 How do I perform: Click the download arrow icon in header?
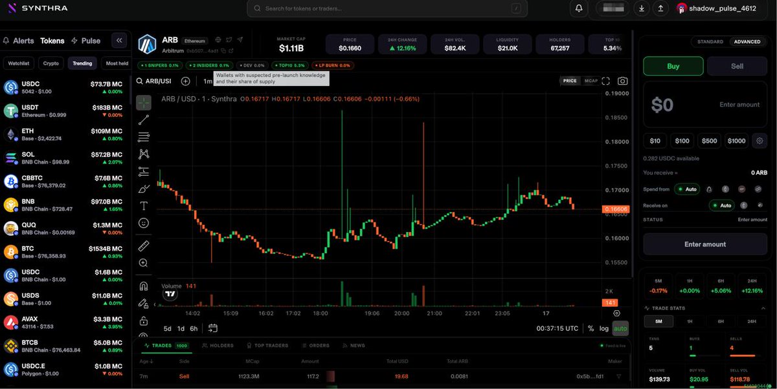coord(641,8)
